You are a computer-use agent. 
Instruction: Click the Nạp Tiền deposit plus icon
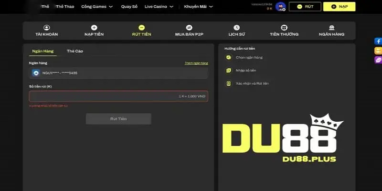(x=94, y=28)
